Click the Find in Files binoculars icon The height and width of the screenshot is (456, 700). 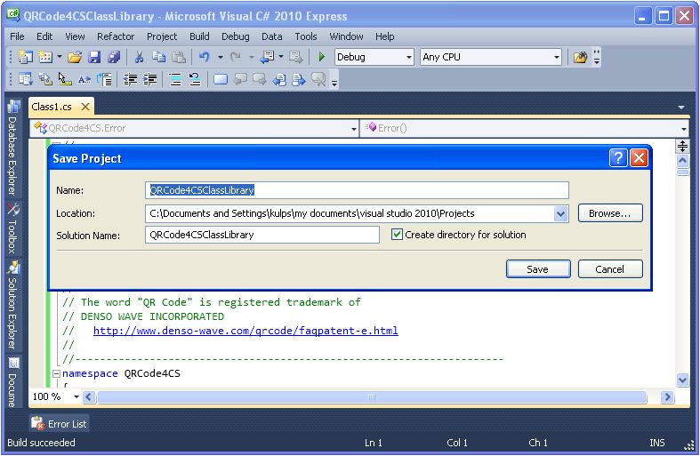pos(580,57)
